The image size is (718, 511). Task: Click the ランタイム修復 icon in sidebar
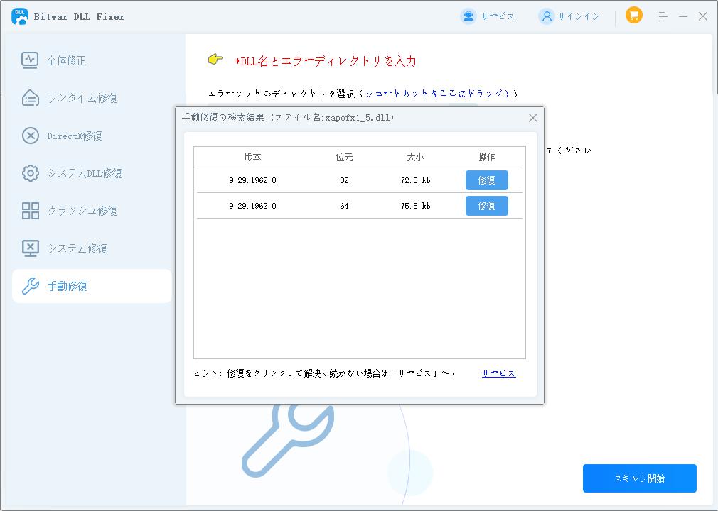click(31, 98)
